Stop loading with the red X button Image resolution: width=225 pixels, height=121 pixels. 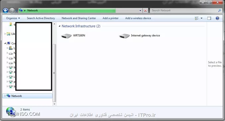(x=145, y=11)
